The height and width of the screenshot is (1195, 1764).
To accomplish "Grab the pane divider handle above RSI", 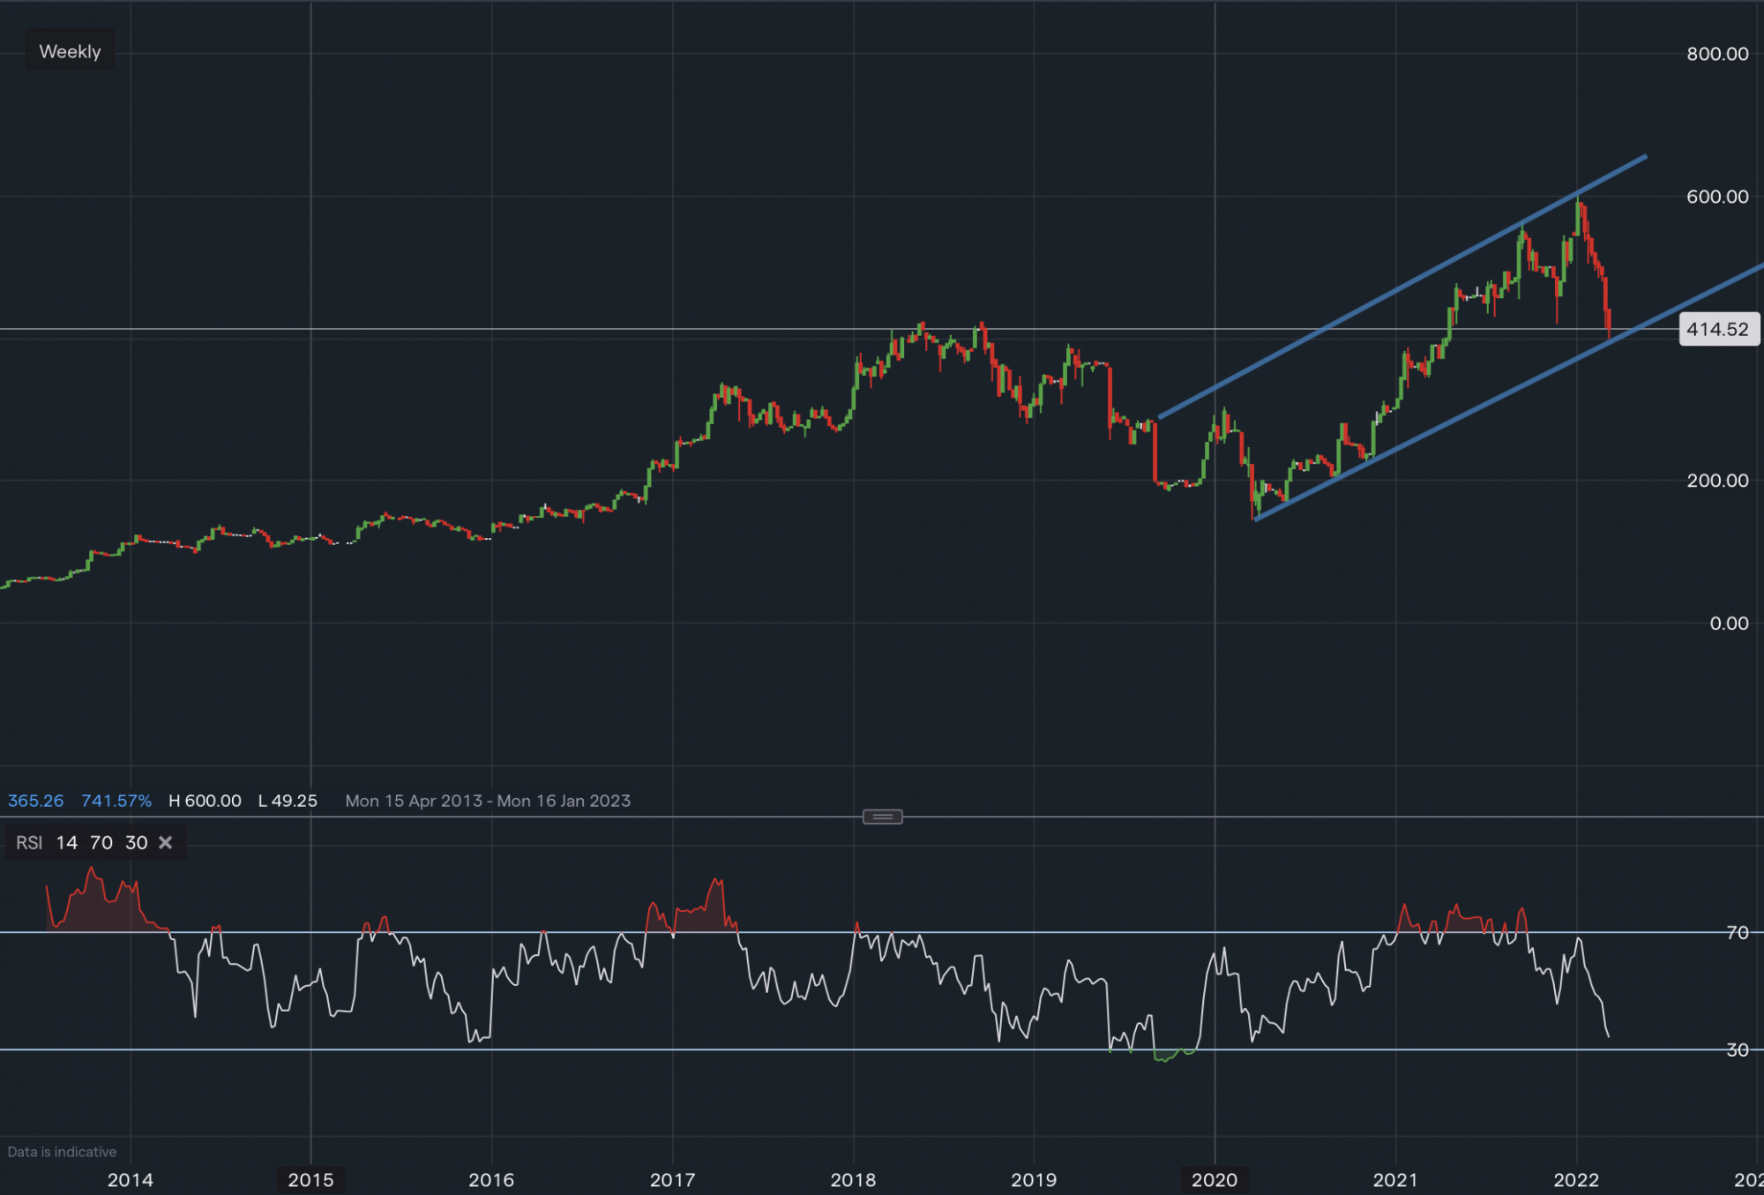I will point(882,818).
